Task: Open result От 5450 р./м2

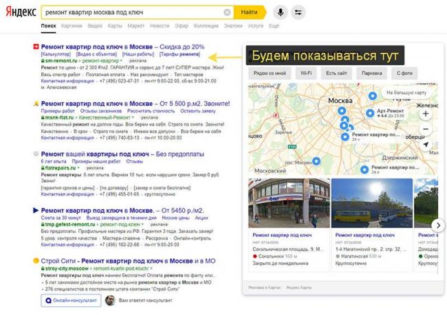Action: point(122,210)
